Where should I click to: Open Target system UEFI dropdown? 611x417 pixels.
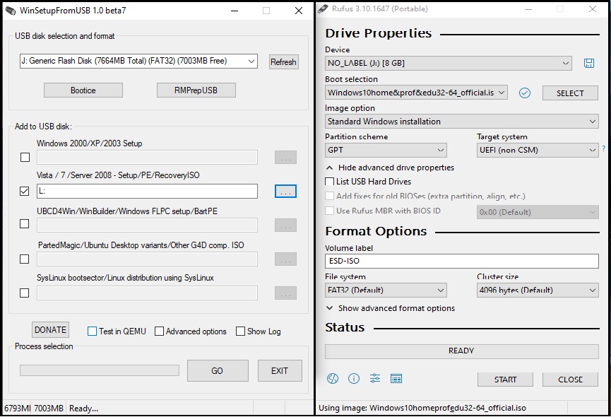tap(538, 150)
